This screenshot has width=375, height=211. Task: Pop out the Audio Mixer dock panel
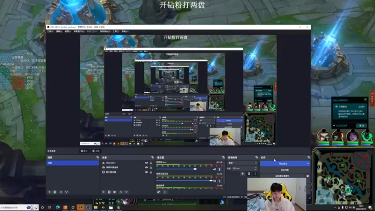coord(224,158)
